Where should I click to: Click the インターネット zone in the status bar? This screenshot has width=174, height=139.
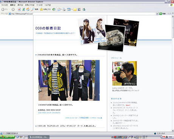point(160,133)
